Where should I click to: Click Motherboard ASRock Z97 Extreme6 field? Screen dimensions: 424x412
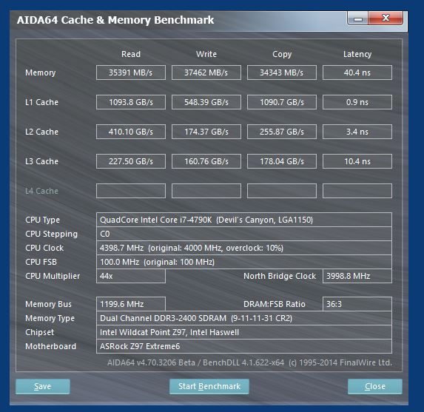[x=244, y=346]
